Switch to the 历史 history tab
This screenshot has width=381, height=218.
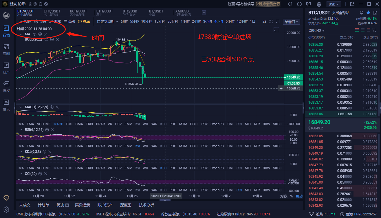(62, 205)
